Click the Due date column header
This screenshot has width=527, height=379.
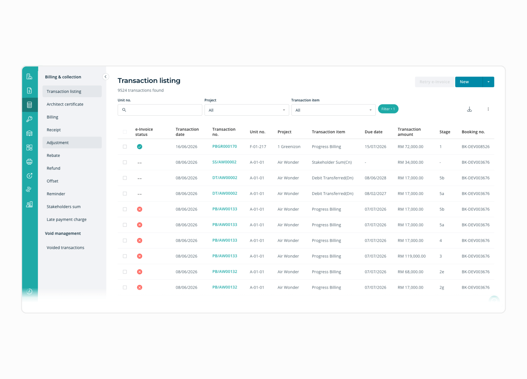point(373,132)
